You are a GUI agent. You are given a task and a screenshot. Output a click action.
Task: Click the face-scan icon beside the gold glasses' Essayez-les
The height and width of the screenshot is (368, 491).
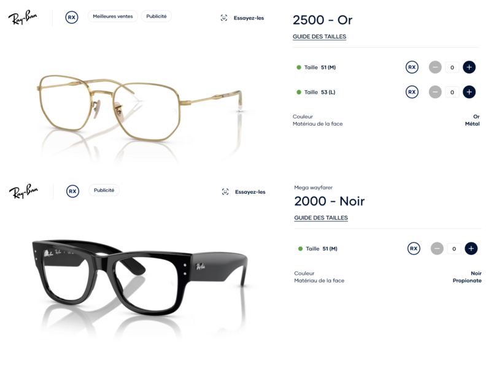[x=224, y=18]
